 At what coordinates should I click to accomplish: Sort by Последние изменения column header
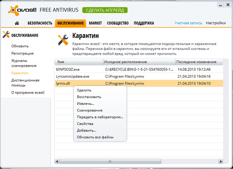199,62
